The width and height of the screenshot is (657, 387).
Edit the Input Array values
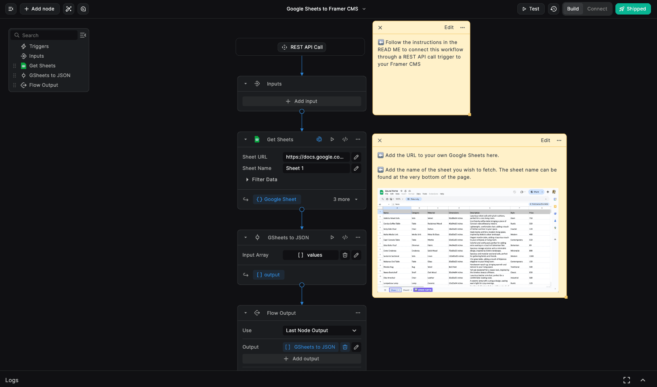356,255
